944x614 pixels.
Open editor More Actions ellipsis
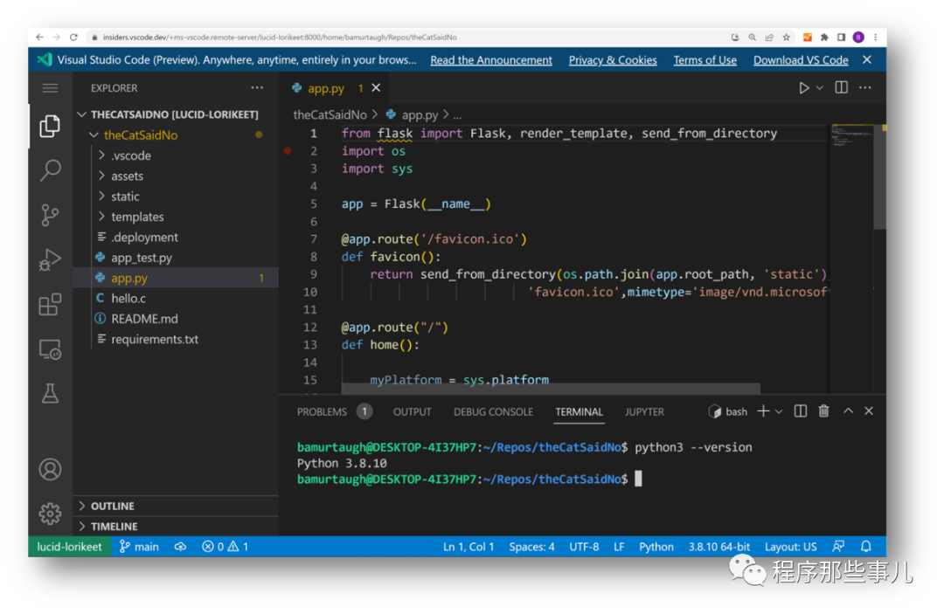[865, 88]
